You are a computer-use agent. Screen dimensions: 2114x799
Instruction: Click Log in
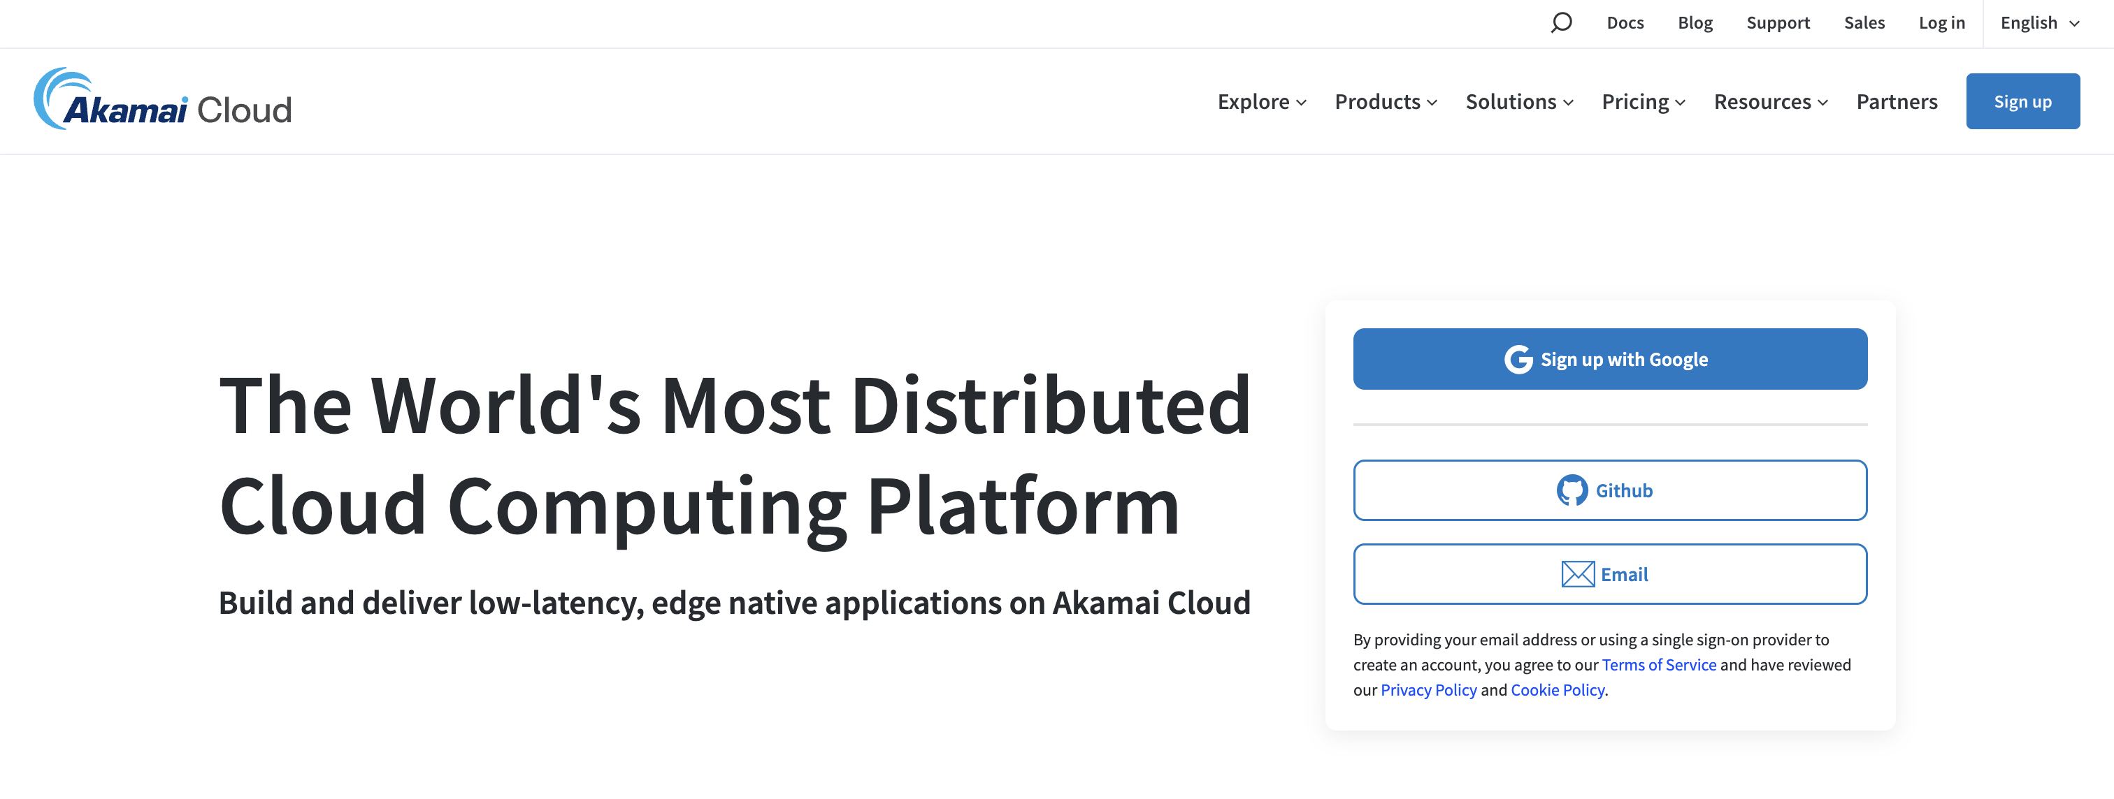click(x=1941, y=23)
